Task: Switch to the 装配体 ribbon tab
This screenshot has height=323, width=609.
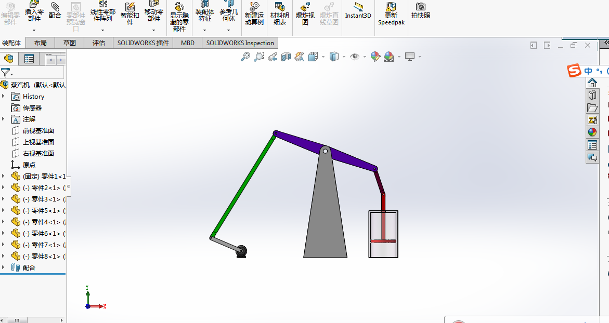Action: (11, 43)
